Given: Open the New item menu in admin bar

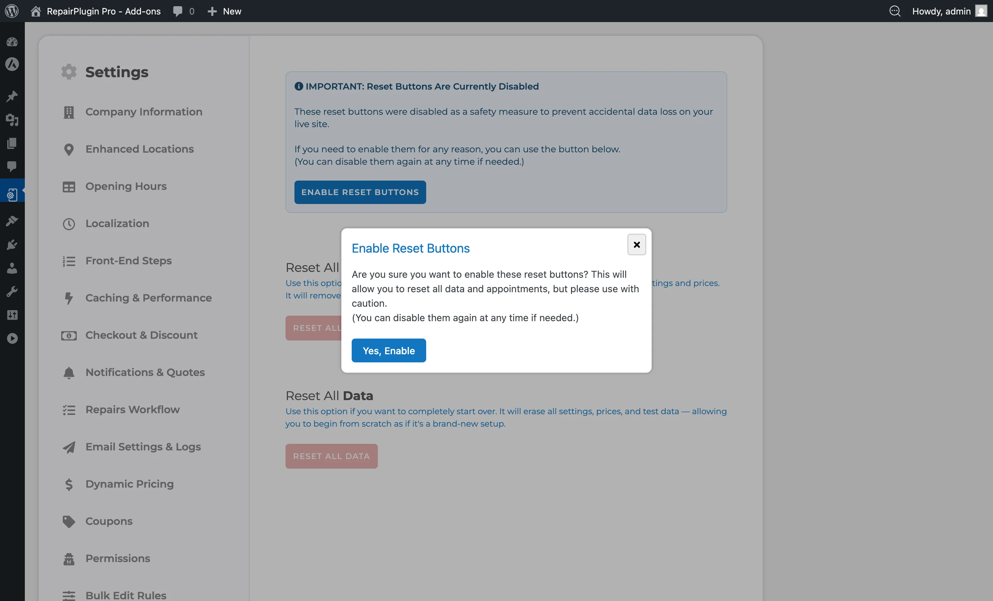Looking at the screenshot, I should tap(224, 11).
